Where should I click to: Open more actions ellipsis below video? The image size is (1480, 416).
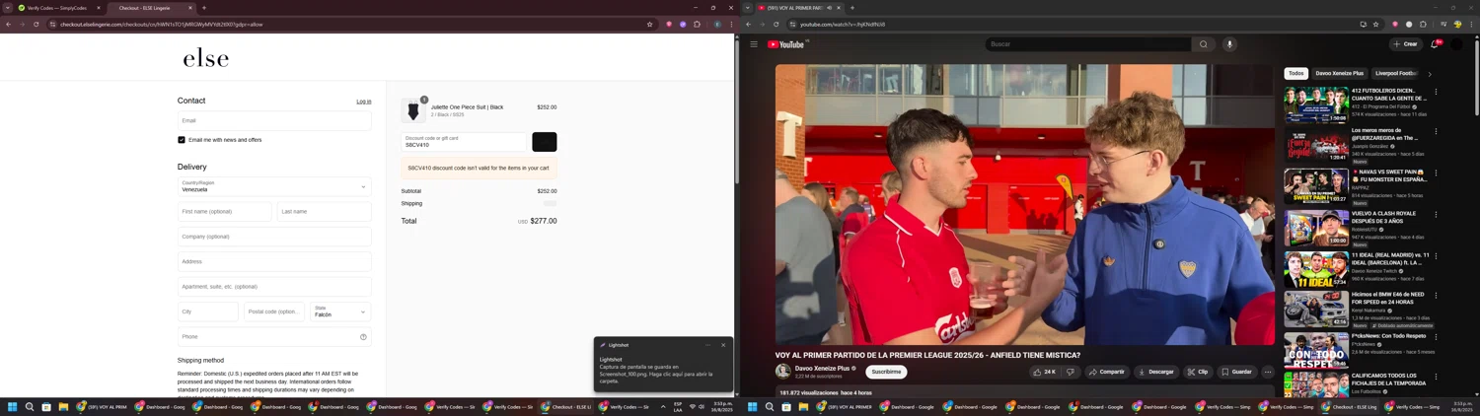coord(1268,372)
